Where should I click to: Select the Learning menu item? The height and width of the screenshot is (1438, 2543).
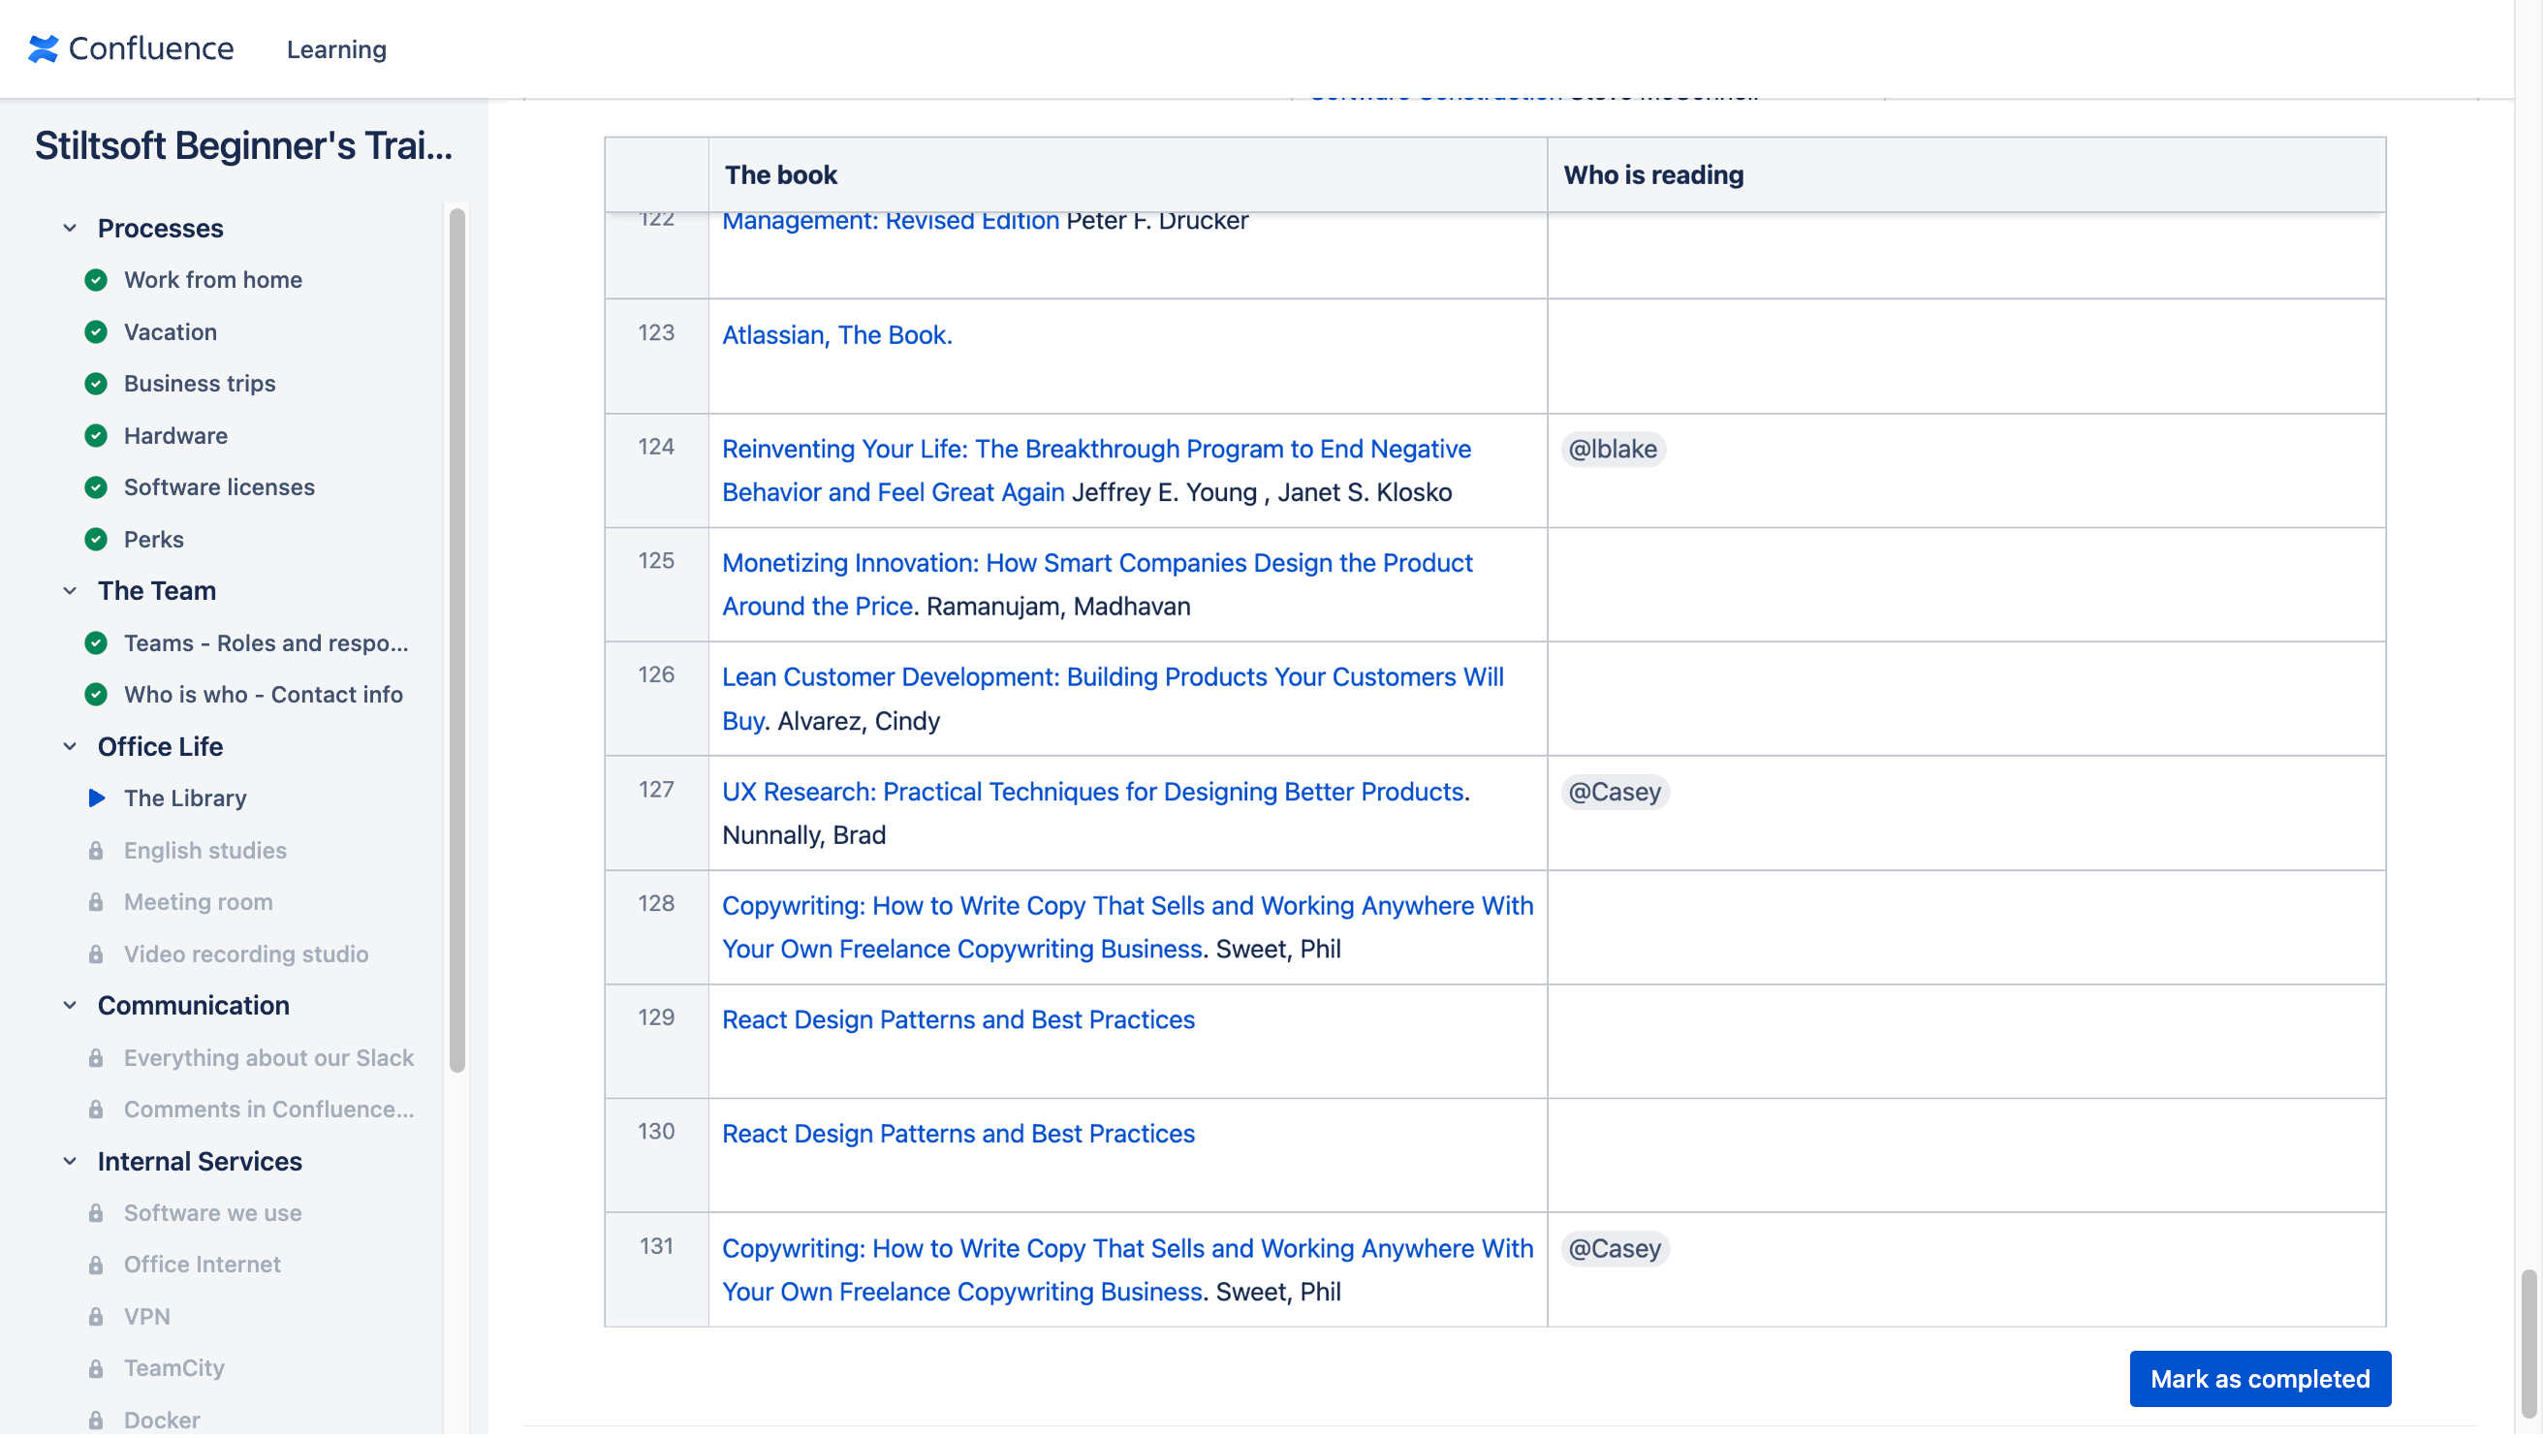[335, 47]
